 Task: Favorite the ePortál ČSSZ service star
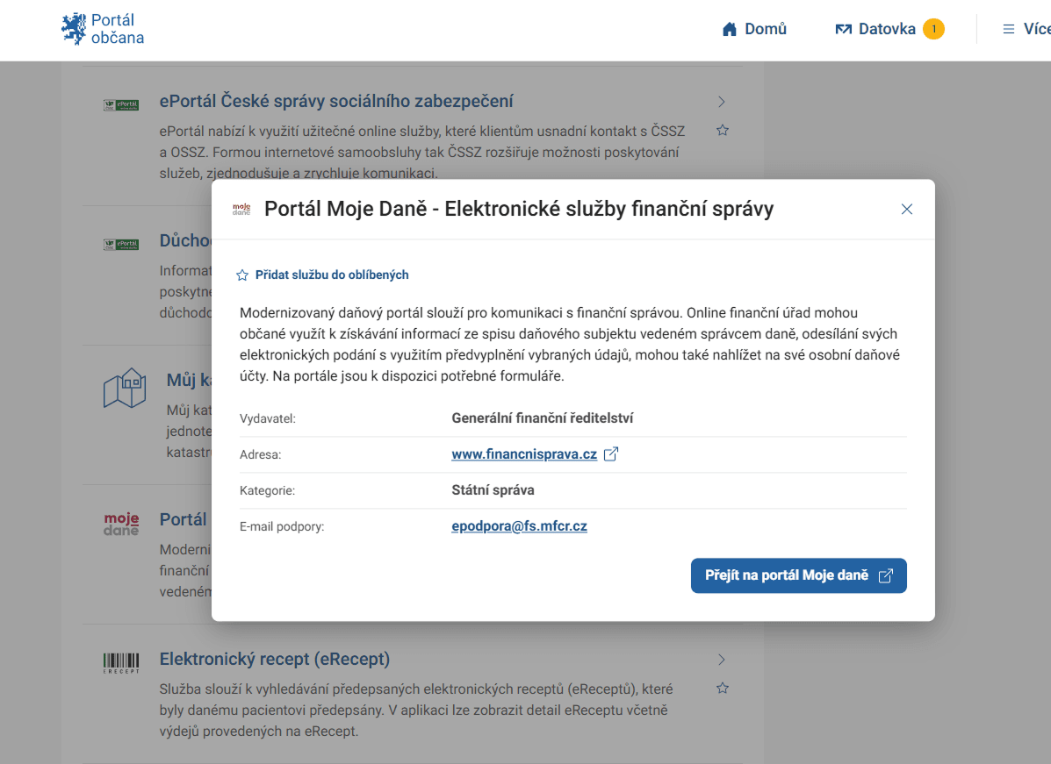coord(723,131)
